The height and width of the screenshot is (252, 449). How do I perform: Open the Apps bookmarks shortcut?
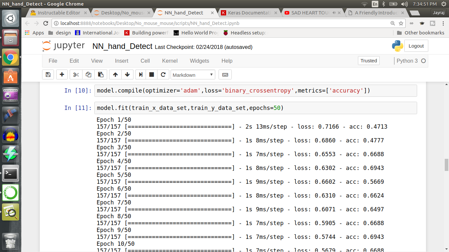pos(34,33)
